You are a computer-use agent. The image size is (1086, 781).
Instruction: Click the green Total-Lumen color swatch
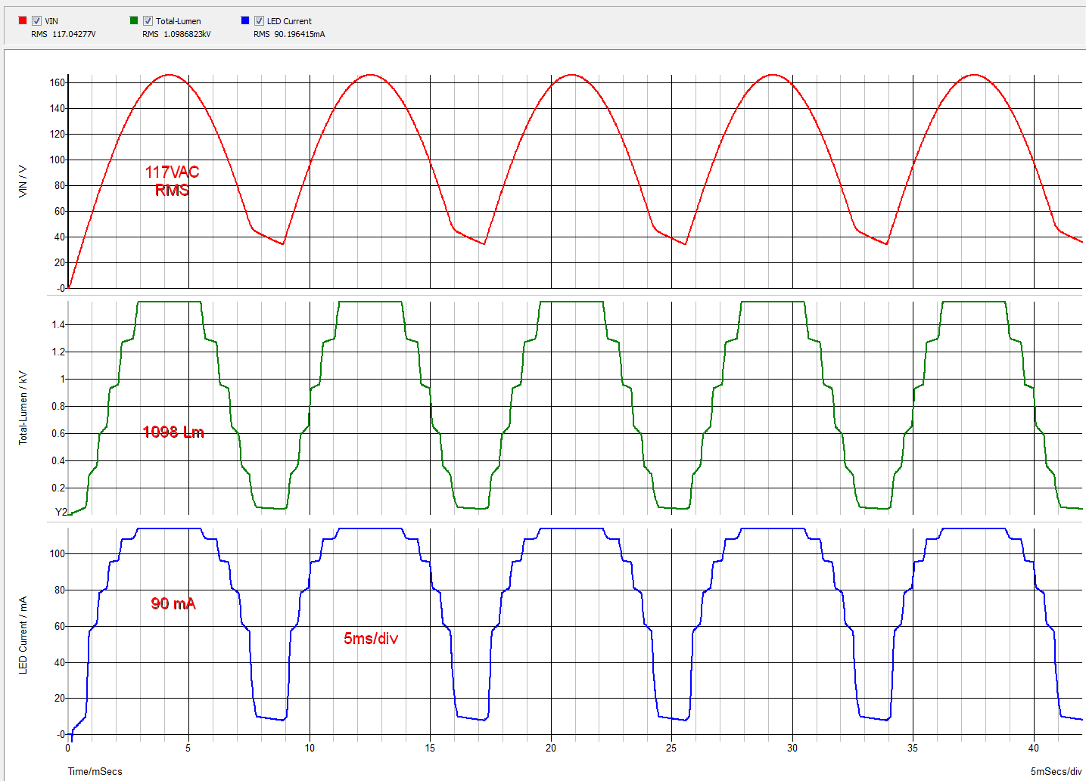(134, 20)
